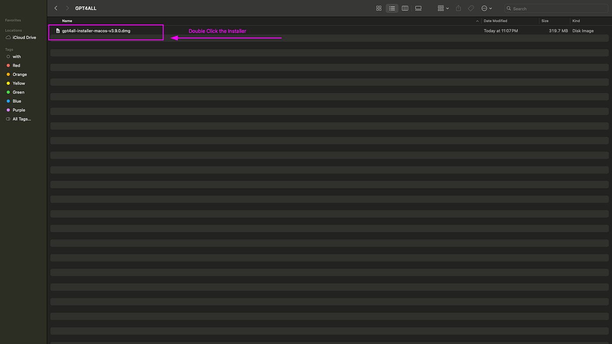Click the green tag color dot
The height and width of the screenshot is (344, 612).
pyautogui.click(x=8, y=93)
